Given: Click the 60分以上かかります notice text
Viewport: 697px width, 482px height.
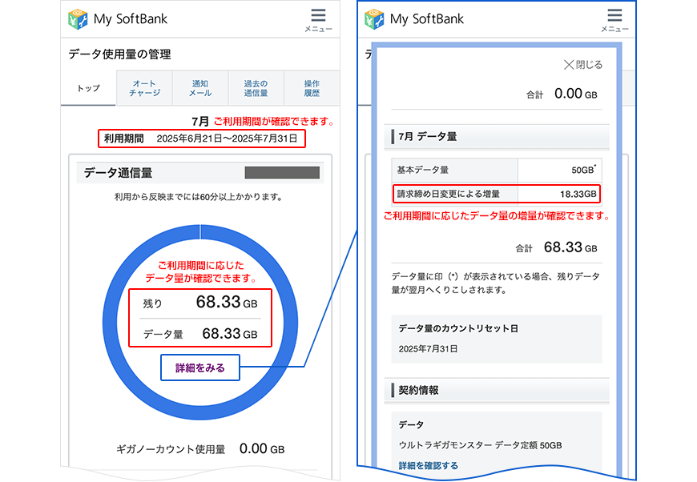Looking at the screenshot, I should coord(199,197).
